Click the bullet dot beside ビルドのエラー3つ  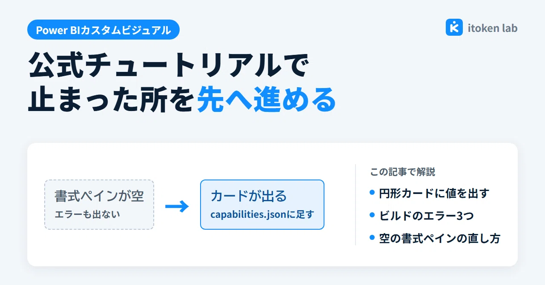[x=372, y=215]
